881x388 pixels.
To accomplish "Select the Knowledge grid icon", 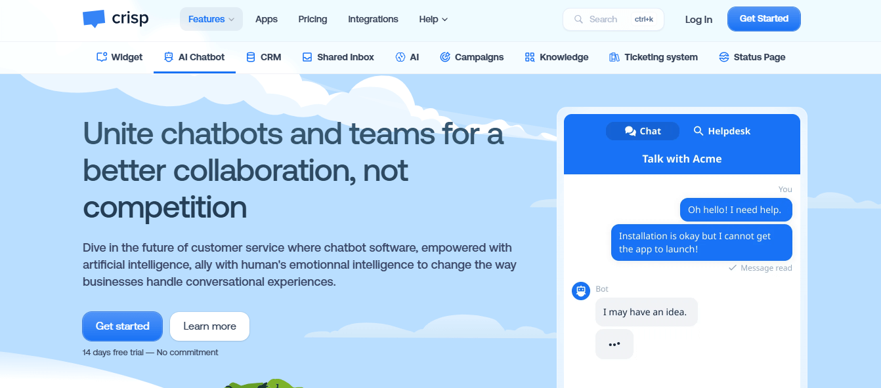I will [530, 57].
